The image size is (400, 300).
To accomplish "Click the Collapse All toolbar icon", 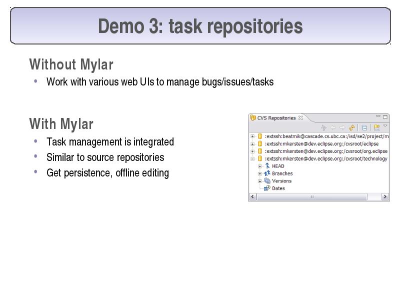I will pos(364,127).
